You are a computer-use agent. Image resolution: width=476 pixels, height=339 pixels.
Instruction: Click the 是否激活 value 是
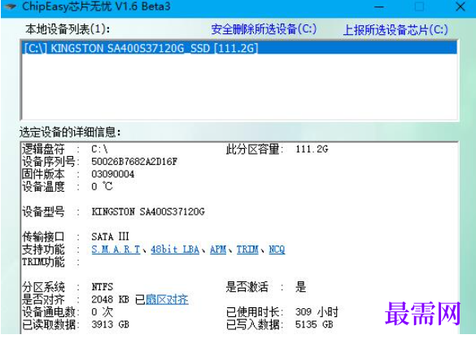coord(300,287)
